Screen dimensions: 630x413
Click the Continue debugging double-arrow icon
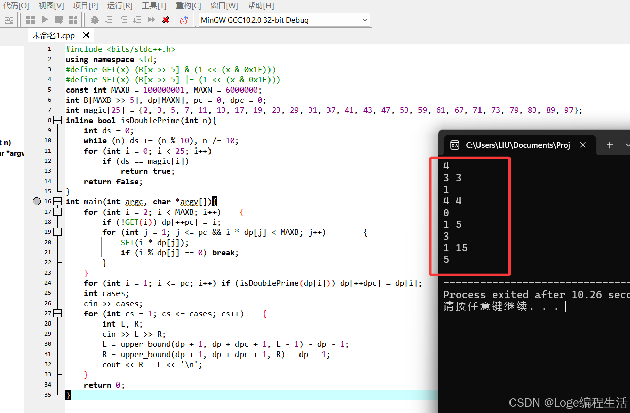click(x=151, y=20)
